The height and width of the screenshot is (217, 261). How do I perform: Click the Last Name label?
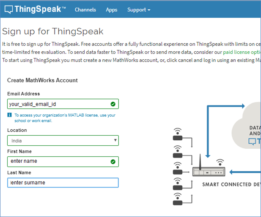19,172
